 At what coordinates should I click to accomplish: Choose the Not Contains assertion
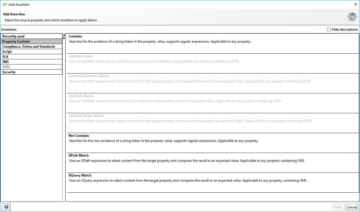coord(213,143)
